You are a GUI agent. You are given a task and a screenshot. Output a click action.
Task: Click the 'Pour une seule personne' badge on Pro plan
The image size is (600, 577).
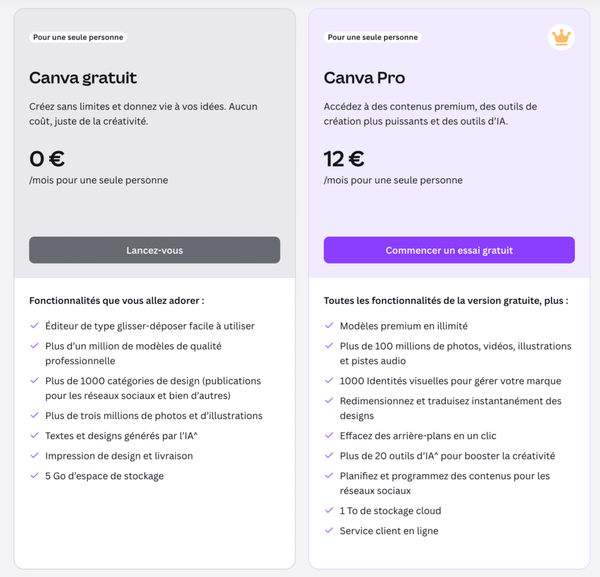pyautogui.click(x=372, y=37)
